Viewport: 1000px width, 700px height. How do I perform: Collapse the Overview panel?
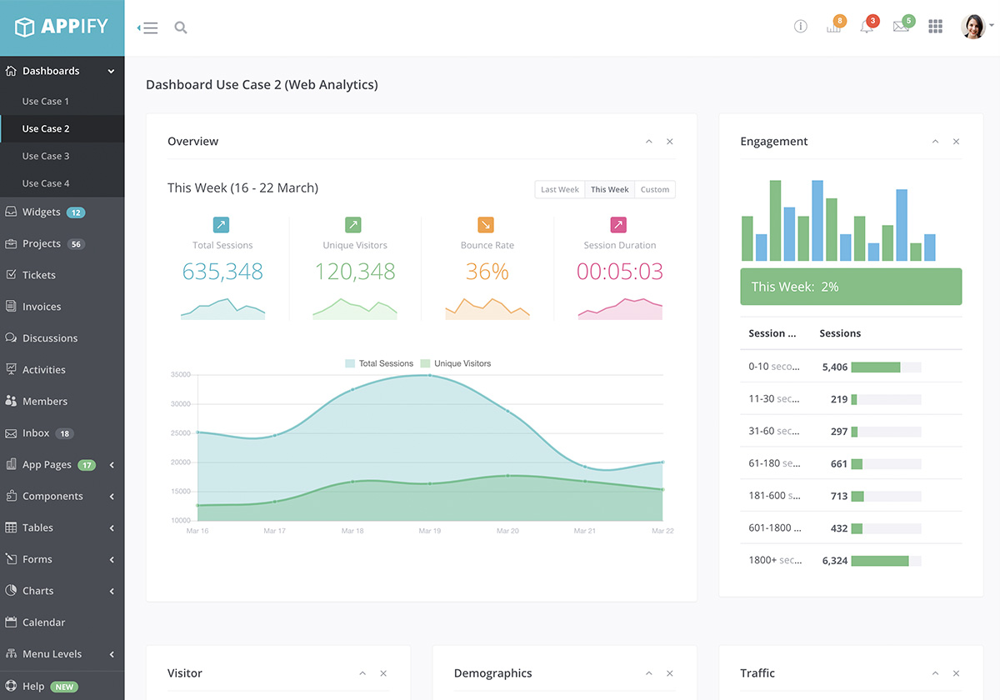pyautogui.click(x=648, y=142)
